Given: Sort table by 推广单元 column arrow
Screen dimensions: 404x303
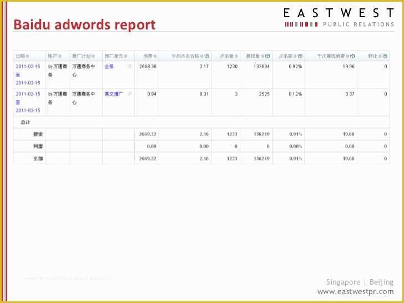Looking at the screenshot, I should click(125, 56).
